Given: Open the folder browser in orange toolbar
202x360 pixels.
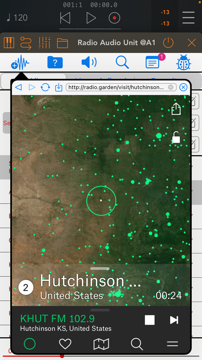Looking at the screenshot, I should 62,43.
